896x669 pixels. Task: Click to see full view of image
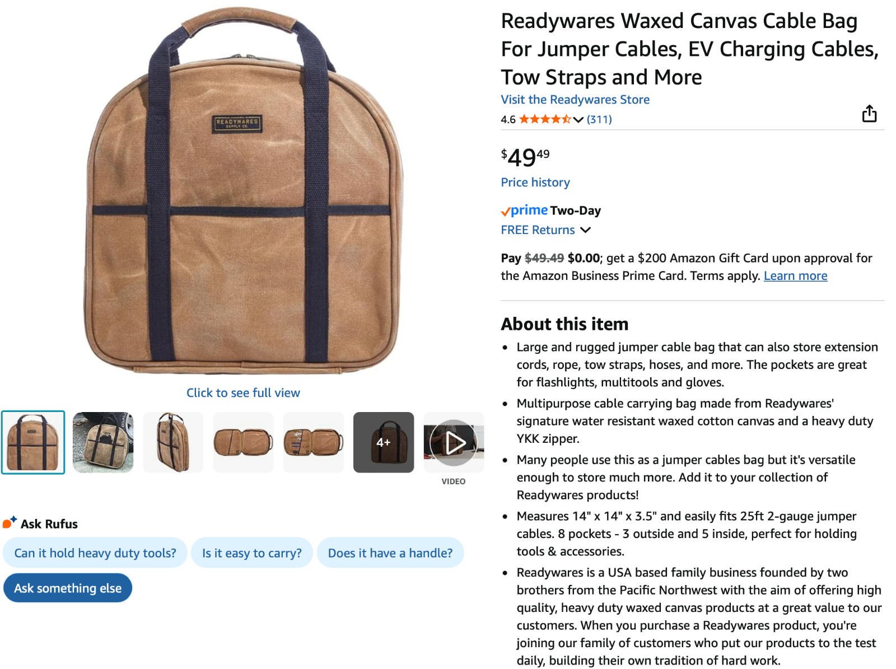[243, 393]
